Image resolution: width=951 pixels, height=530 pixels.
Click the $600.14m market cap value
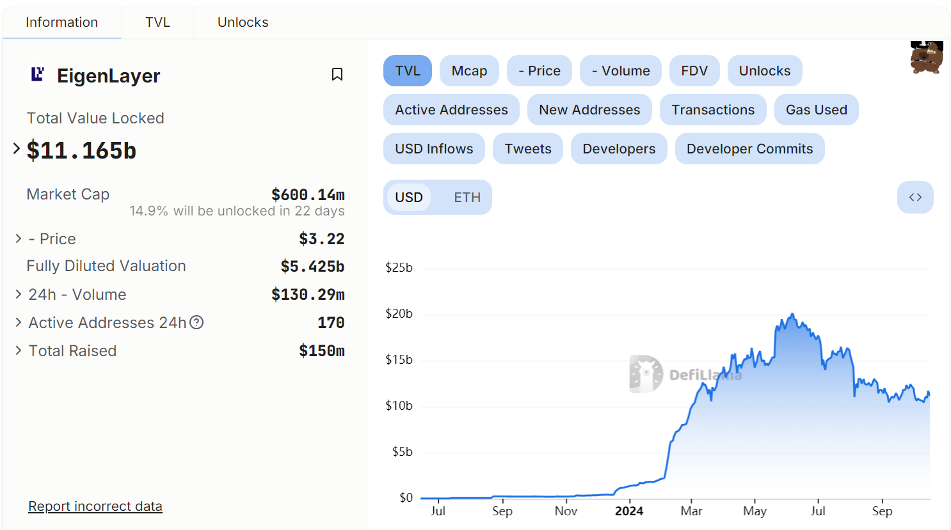pos(308,194)
